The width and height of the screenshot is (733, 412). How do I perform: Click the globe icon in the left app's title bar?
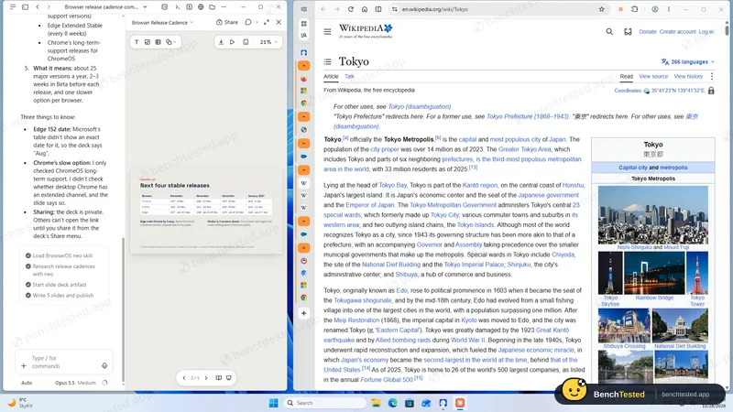(201, 7)
